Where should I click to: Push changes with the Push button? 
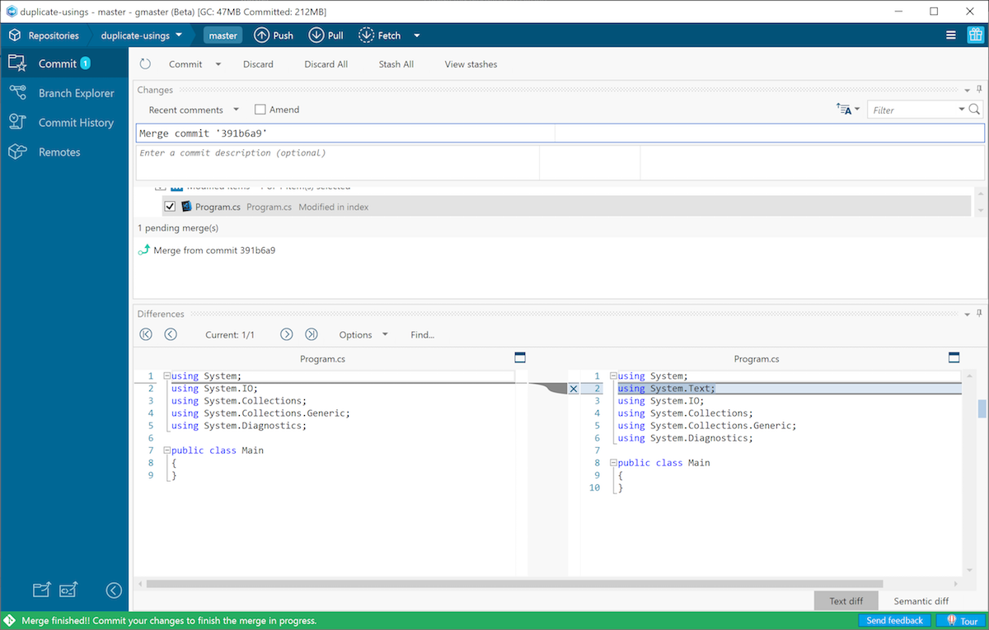pos(274,35)
